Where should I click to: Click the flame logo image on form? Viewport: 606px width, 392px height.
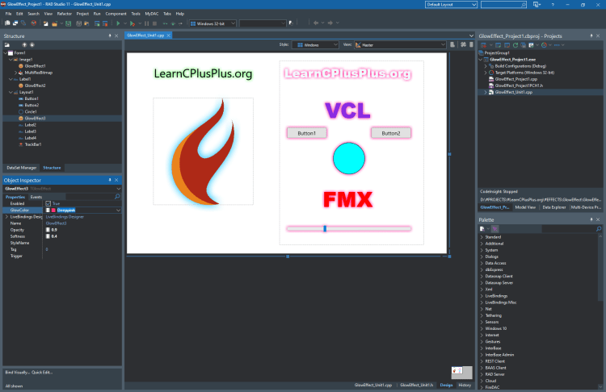point(204,152)
